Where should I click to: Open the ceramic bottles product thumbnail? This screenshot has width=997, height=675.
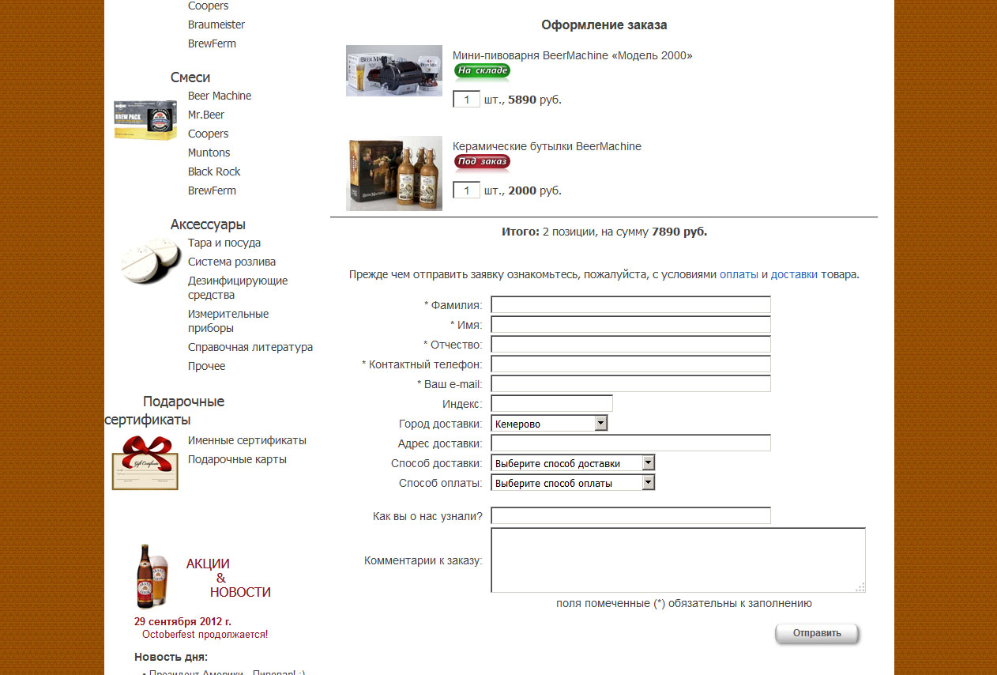[x=394, y=173]
